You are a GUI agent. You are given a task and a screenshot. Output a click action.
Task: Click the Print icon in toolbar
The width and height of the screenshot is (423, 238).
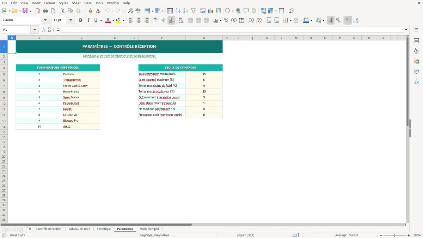(x=45, y=11)
